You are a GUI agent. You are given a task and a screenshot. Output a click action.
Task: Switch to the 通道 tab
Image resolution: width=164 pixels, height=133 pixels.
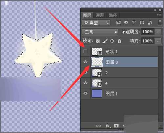pyautogui.click(x=100, y=15)
